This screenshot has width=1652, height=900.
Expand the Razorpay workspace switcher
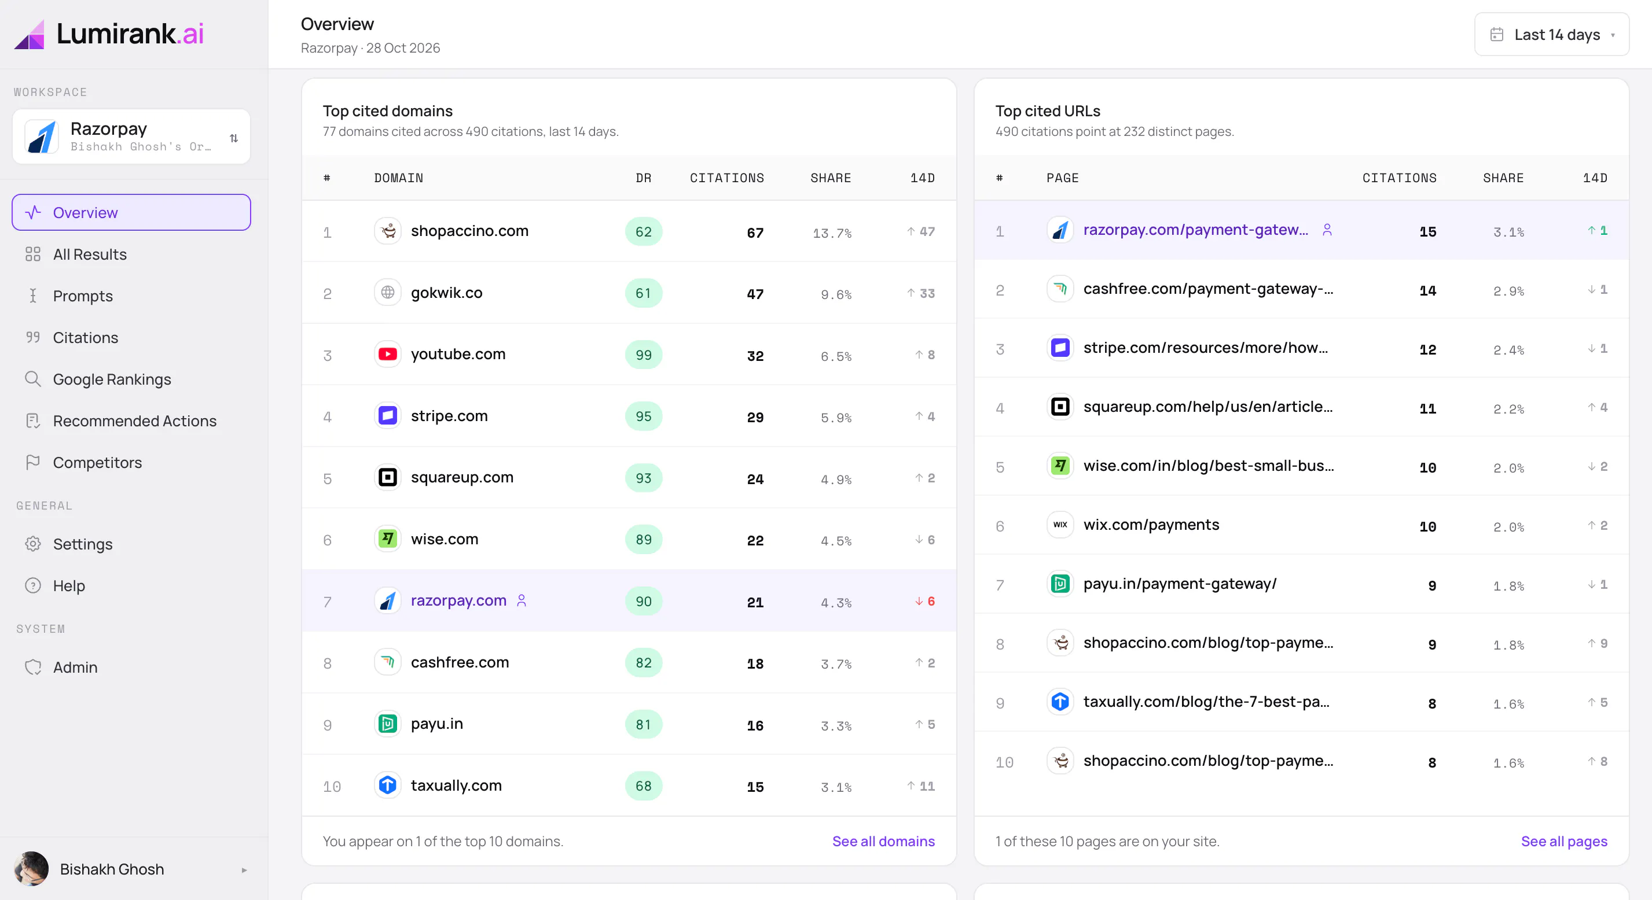pyautogui.click(x=131, y=137)
